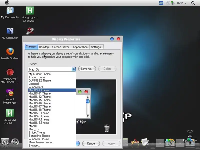Screen dimensions: 200x150
Task: Open the Appearance tab
Action: 80,47
